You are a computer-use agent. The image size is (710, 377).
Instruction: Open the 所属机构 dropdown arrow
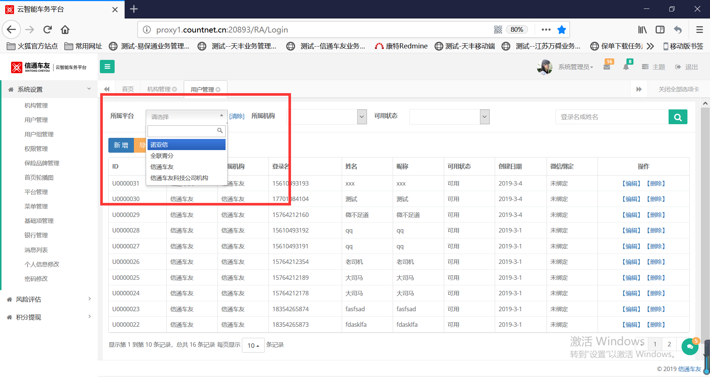pyautogui.click(x=362, y=117)
